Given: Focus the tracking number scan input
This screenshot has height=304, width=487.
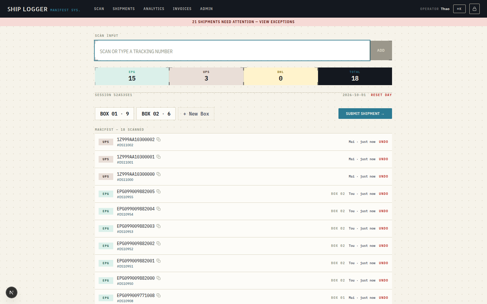Looking at the screenshot, I should pyautogui.click(x=232, y=50).
